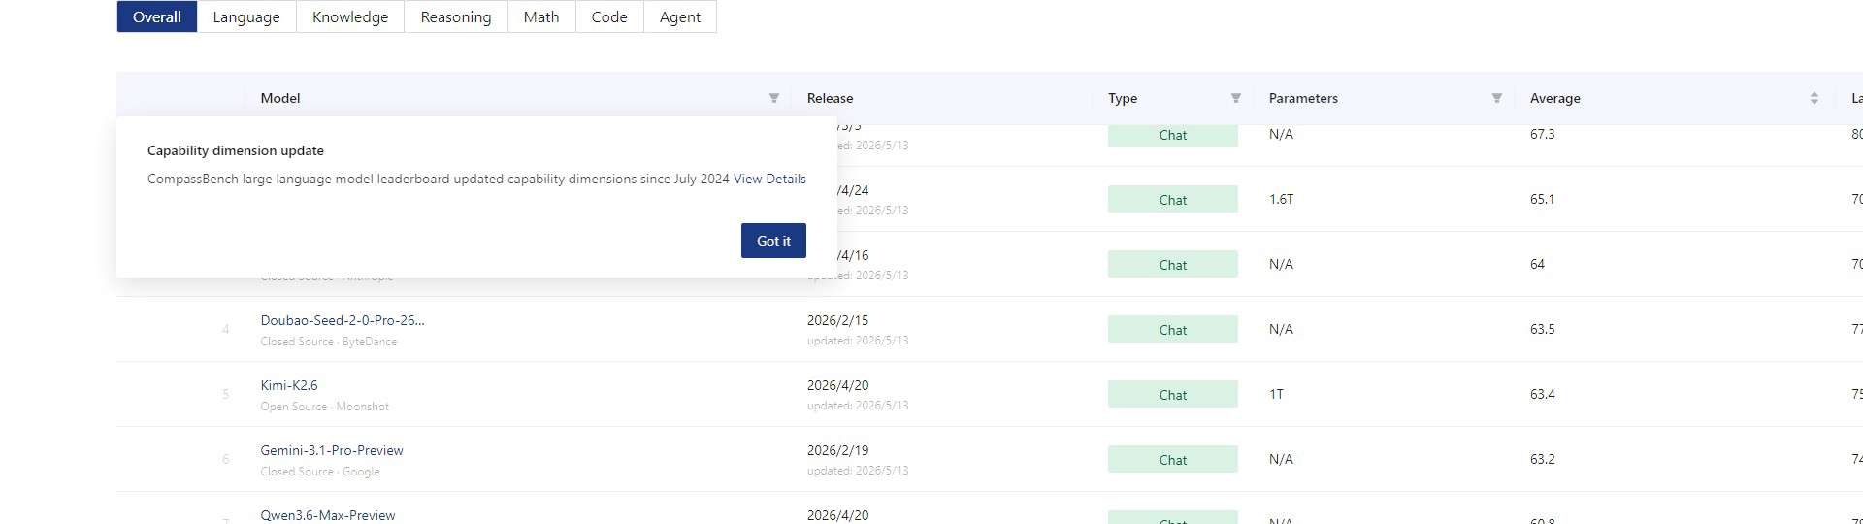The width and height of the screenshot is (1863, 524).
Task: Click the Parameters column header text
Action: 1303,98
